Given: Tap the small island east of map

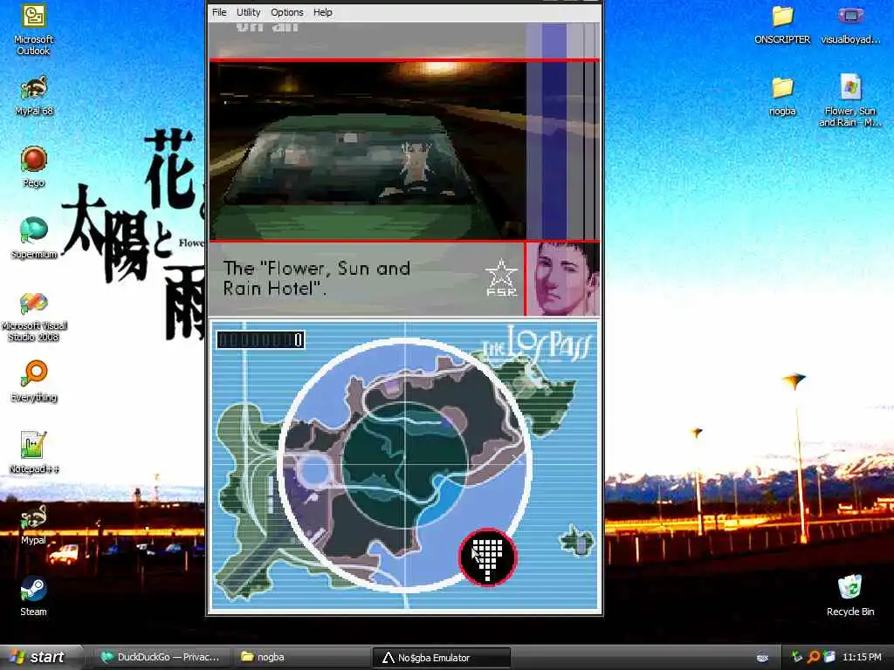Looking at the screenshot, I should 578,539.
